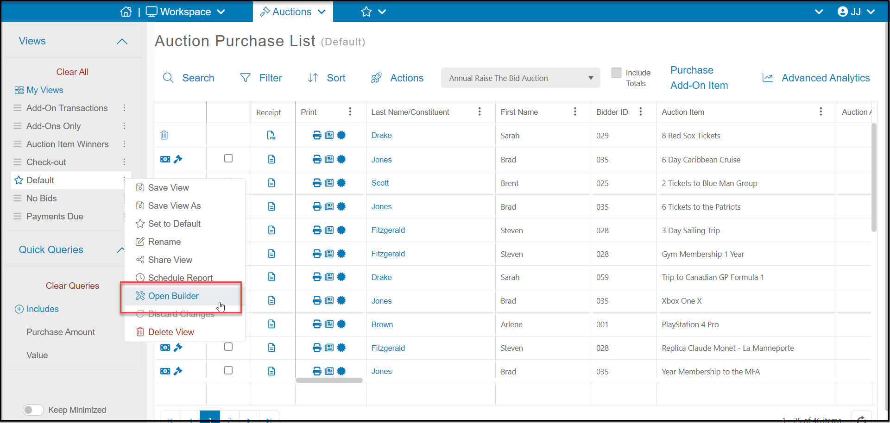Image resolution: width=890 pixels, height=423 pixels.
Task: Click the JJ user account icon
Action: pyautogui.click(x=843, y=12)
